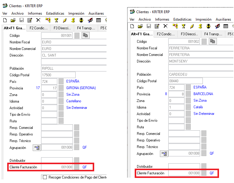Open Idioma lookup button next to Castellano
This screenshot has height=183, width=234.
pyautogui.click(x=61, y=101)
